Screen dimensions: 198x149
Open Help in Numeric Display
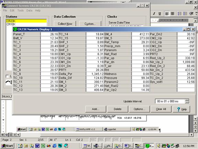click(x=181, y=109)
